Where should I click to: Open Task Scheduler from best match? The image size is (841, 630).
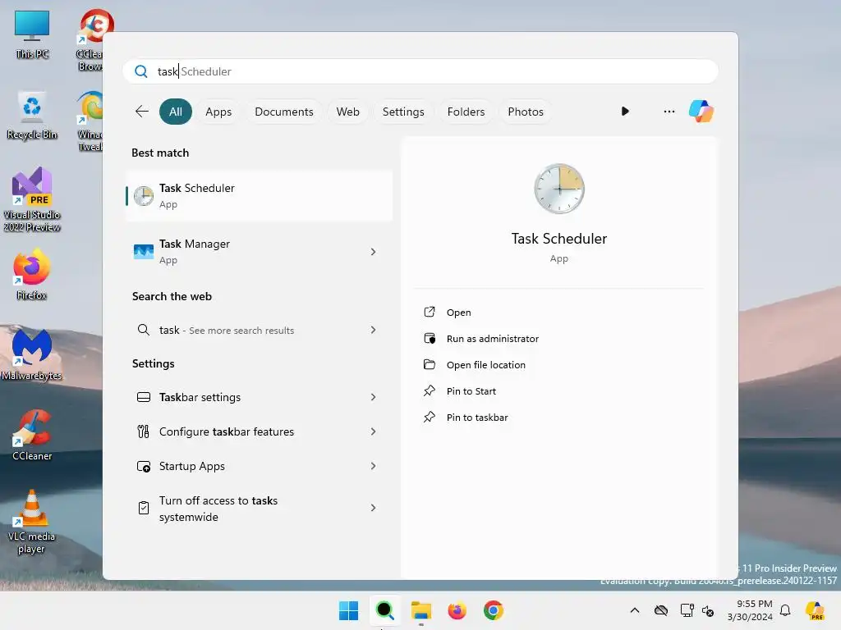(x=259, y=195)
